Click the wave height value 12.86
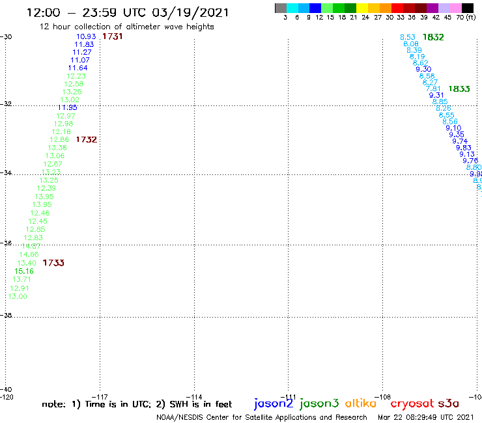 tap(59, 139)
